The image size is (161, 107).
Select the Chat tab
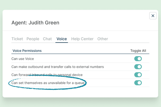pyautogui.click(x=47, y=39)
